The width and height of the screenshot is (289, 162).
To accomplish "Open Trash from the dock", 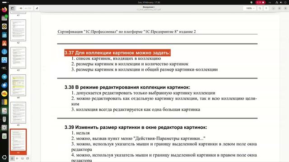I will click(x=4, y=136).
